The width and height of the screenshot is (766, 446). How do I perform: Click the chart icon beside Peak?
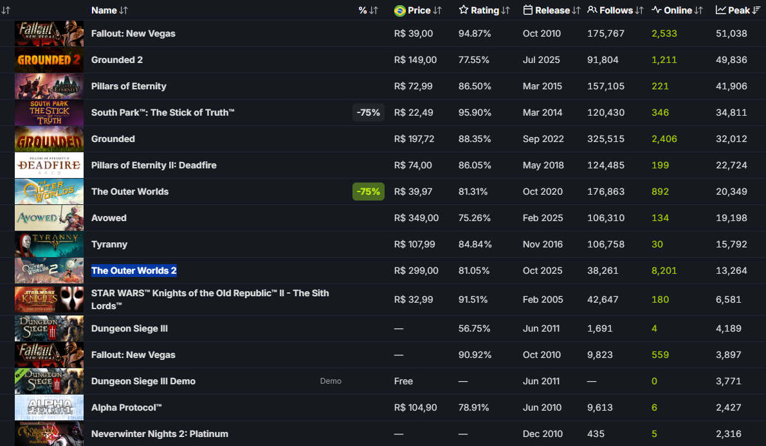click(x=721, y=10)
